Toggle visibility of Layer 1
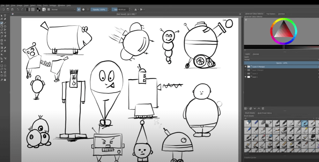The height and width of the screenshot is (162, 319). pyautogui.click(x=245, y=77)
